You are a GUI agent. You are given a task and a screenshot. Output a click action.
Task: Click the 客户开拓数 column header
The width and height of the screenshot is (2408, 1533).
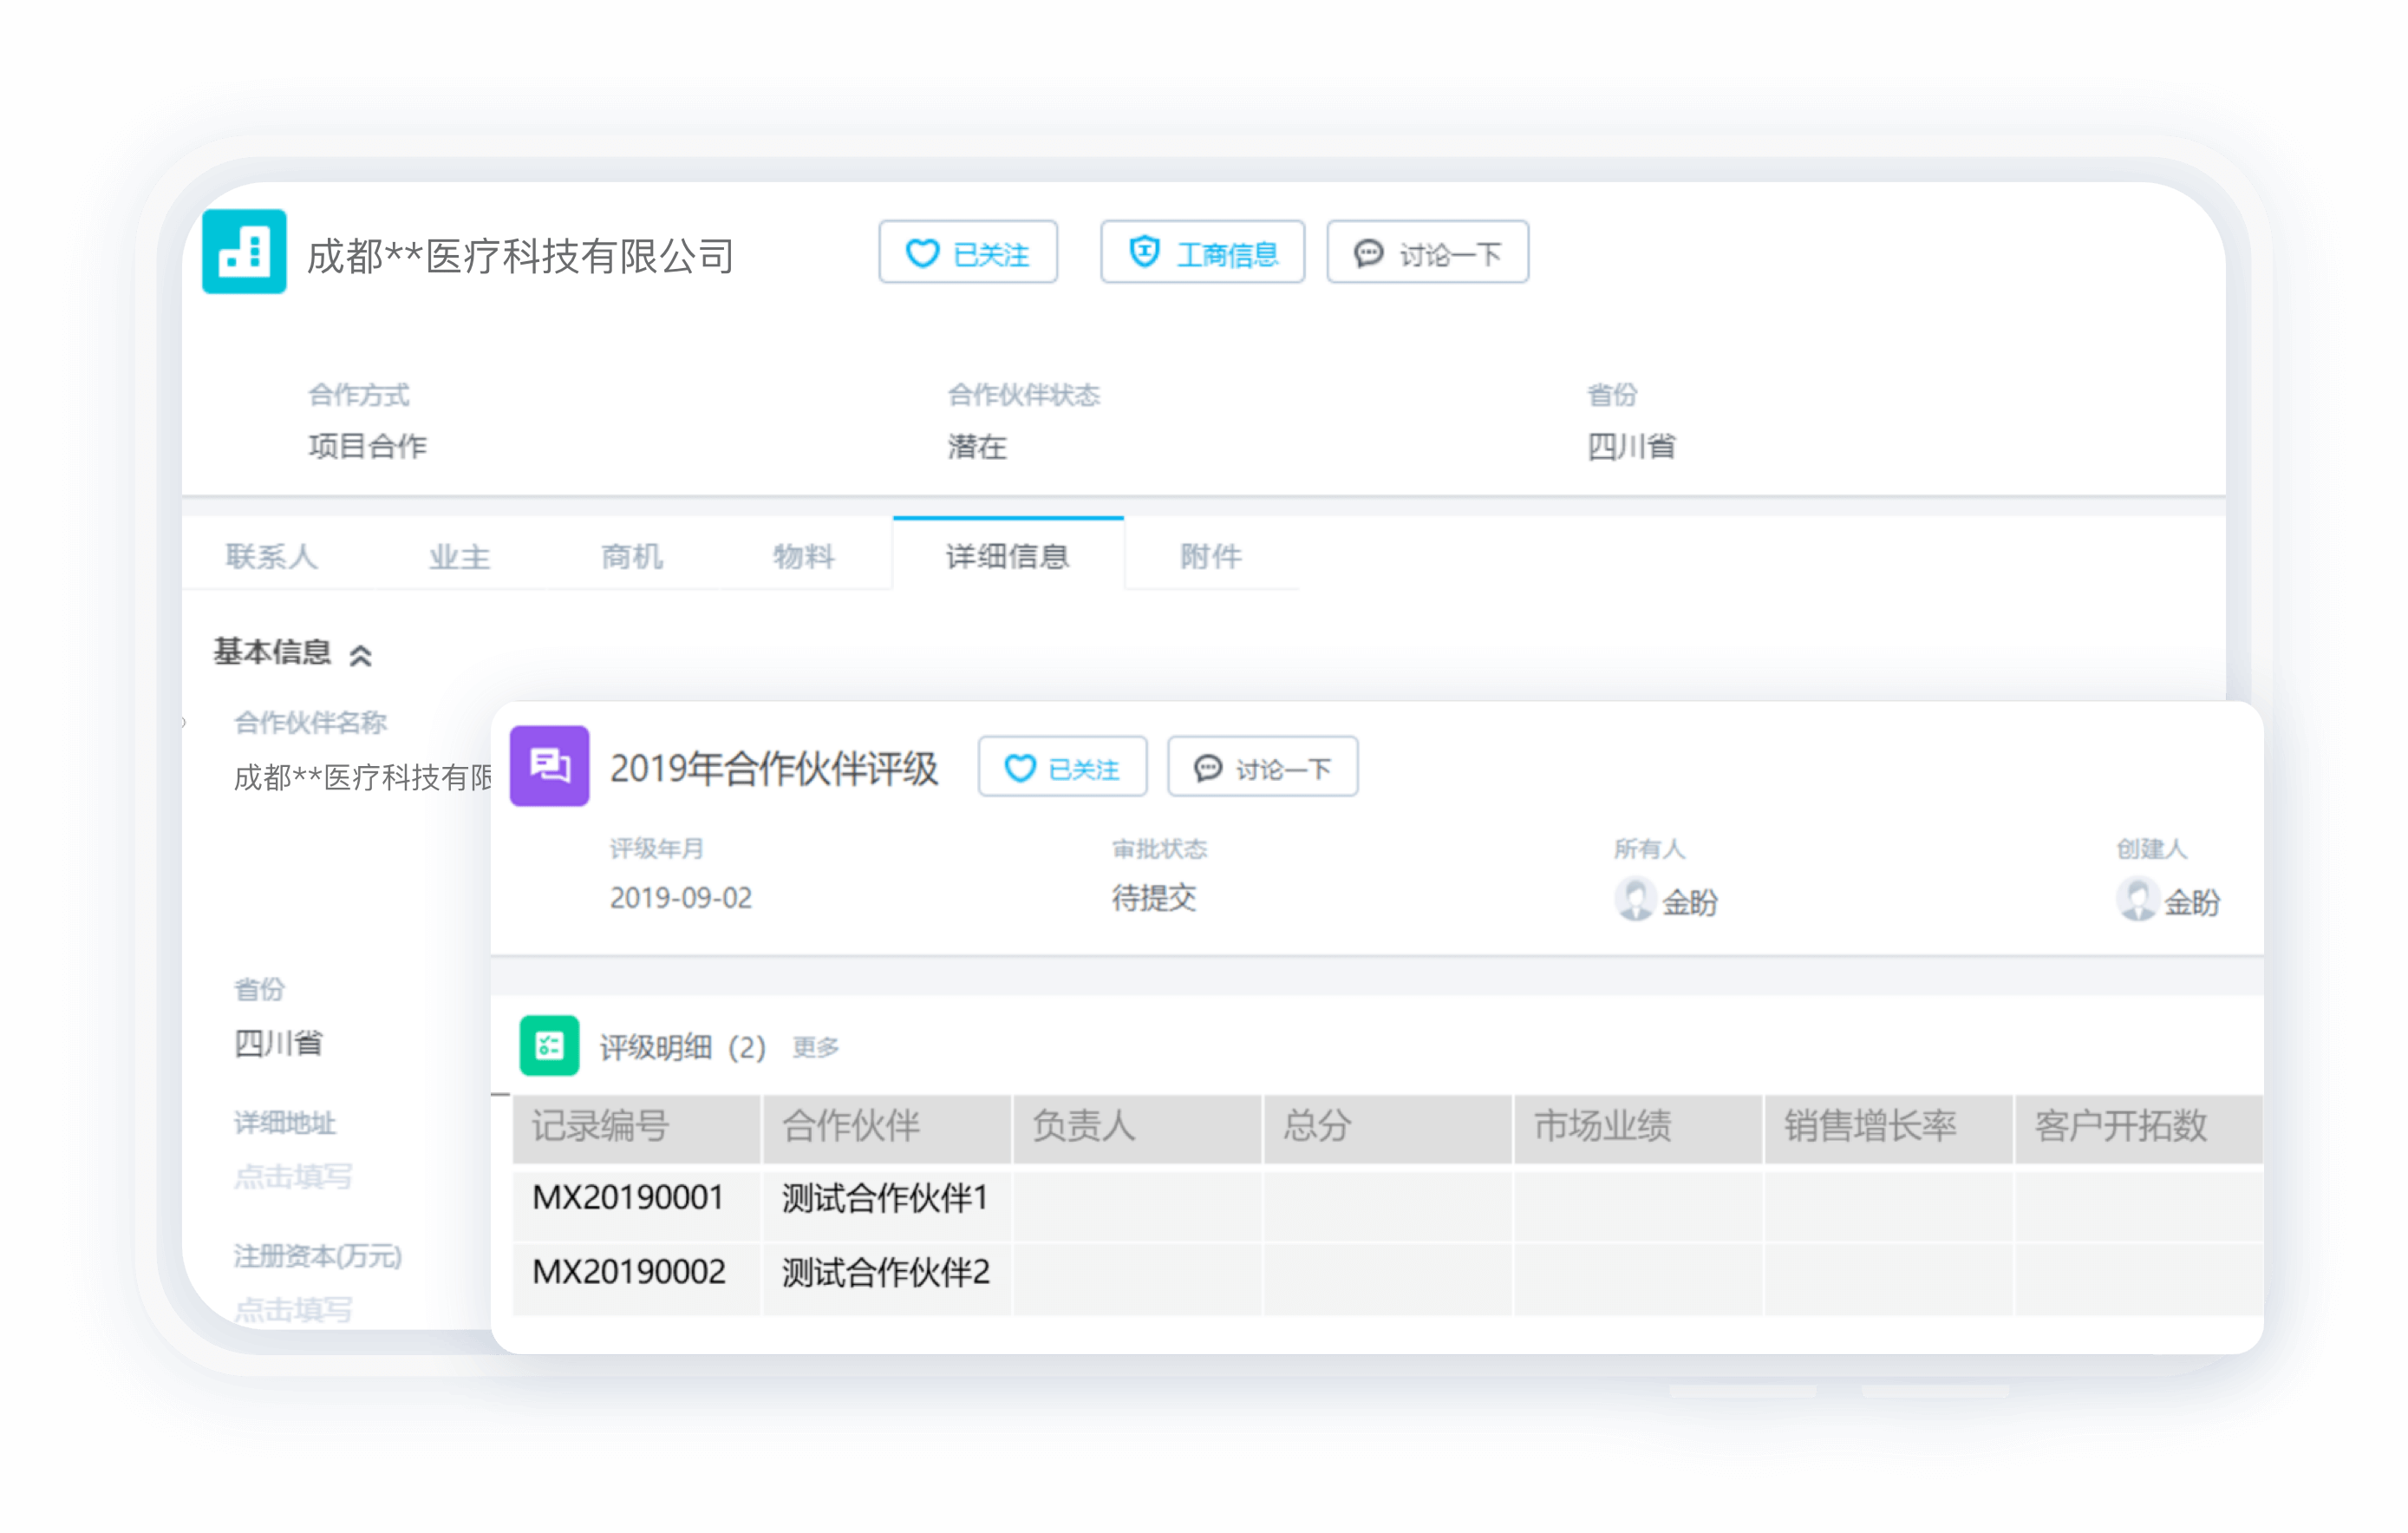(x=2139, y=1128)
